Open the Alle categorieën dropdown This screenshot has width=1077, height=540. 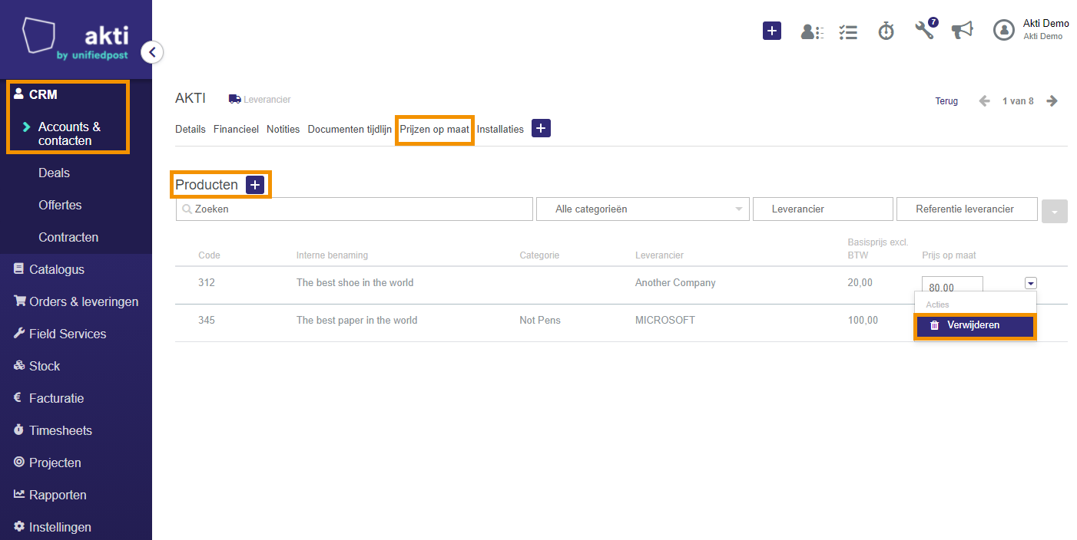pos(642,209)
